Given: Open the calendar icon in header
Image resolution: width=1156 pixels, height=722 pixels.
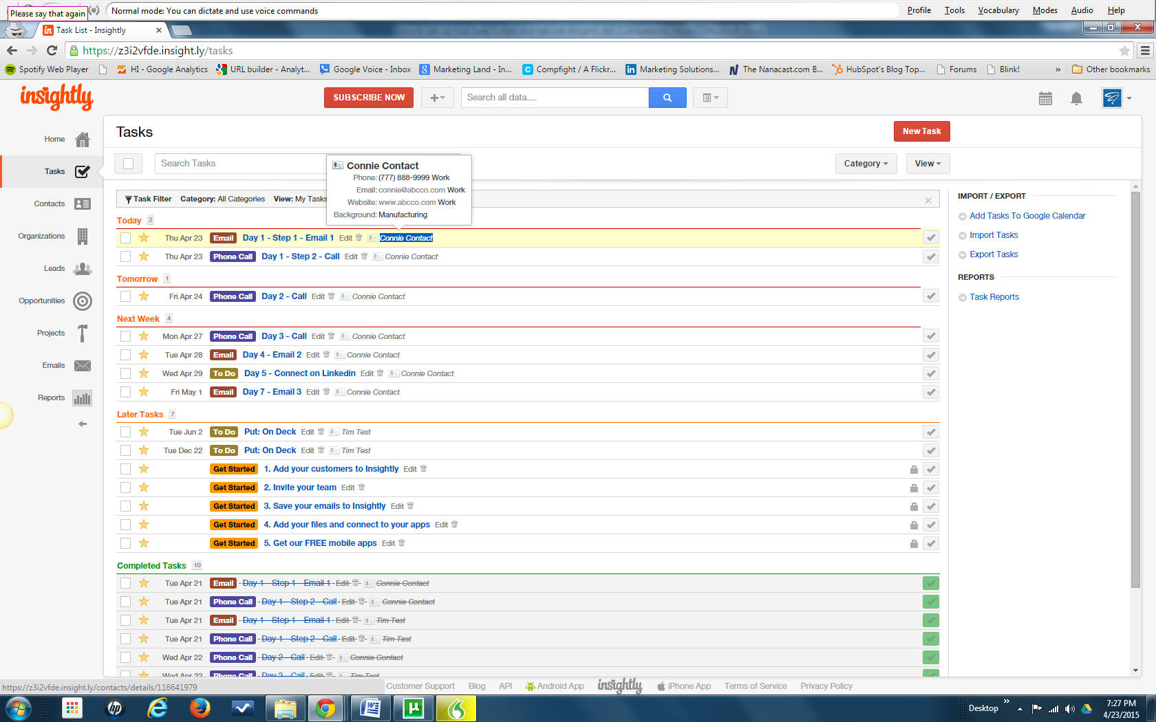Looking at the screenshot, I should point(1045,98).
